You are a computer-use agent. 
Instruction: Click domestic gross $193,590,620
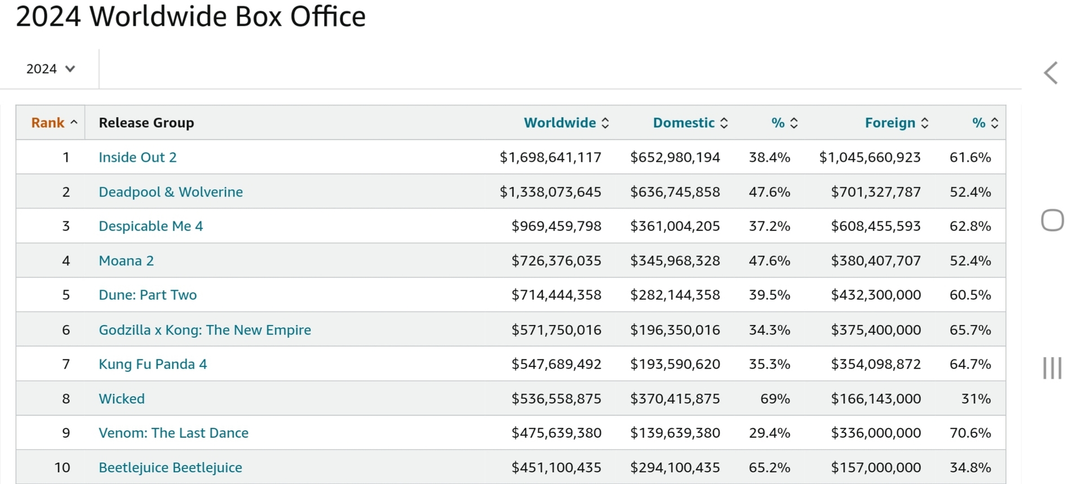tap(675, 365)
